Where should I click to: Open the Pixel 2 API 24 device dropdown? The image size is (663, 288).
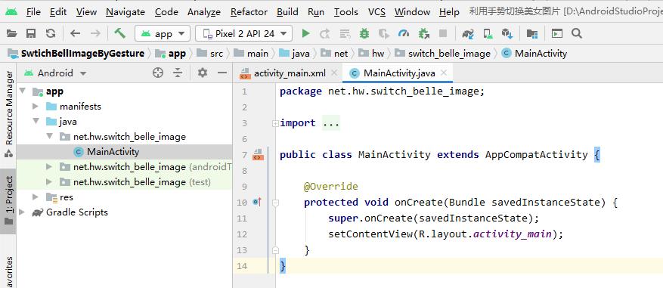pyautogui.click(x=243, y=33)
